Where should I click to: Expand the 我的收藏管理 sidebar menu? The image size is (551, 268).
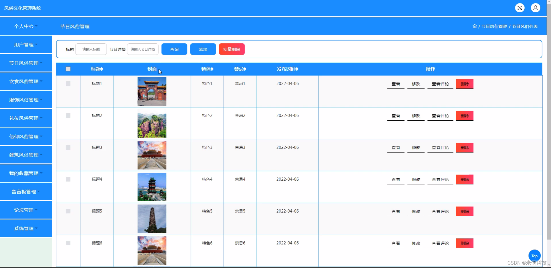point(26,173)
